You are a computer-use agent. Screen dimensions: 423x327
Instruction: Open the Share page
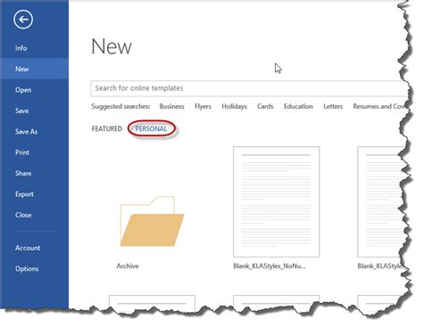pos(23,173)
